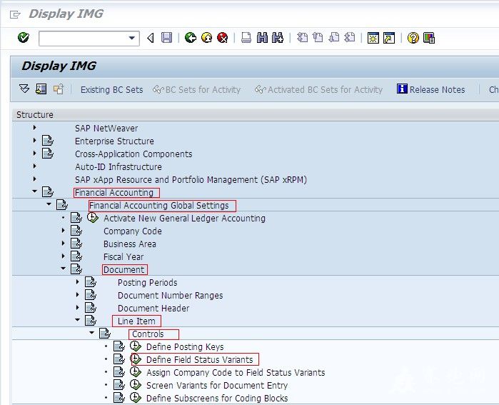Click the third application toolbar icon
The height and width of the screenshot is (405, 499).
[x=59, y=89]
